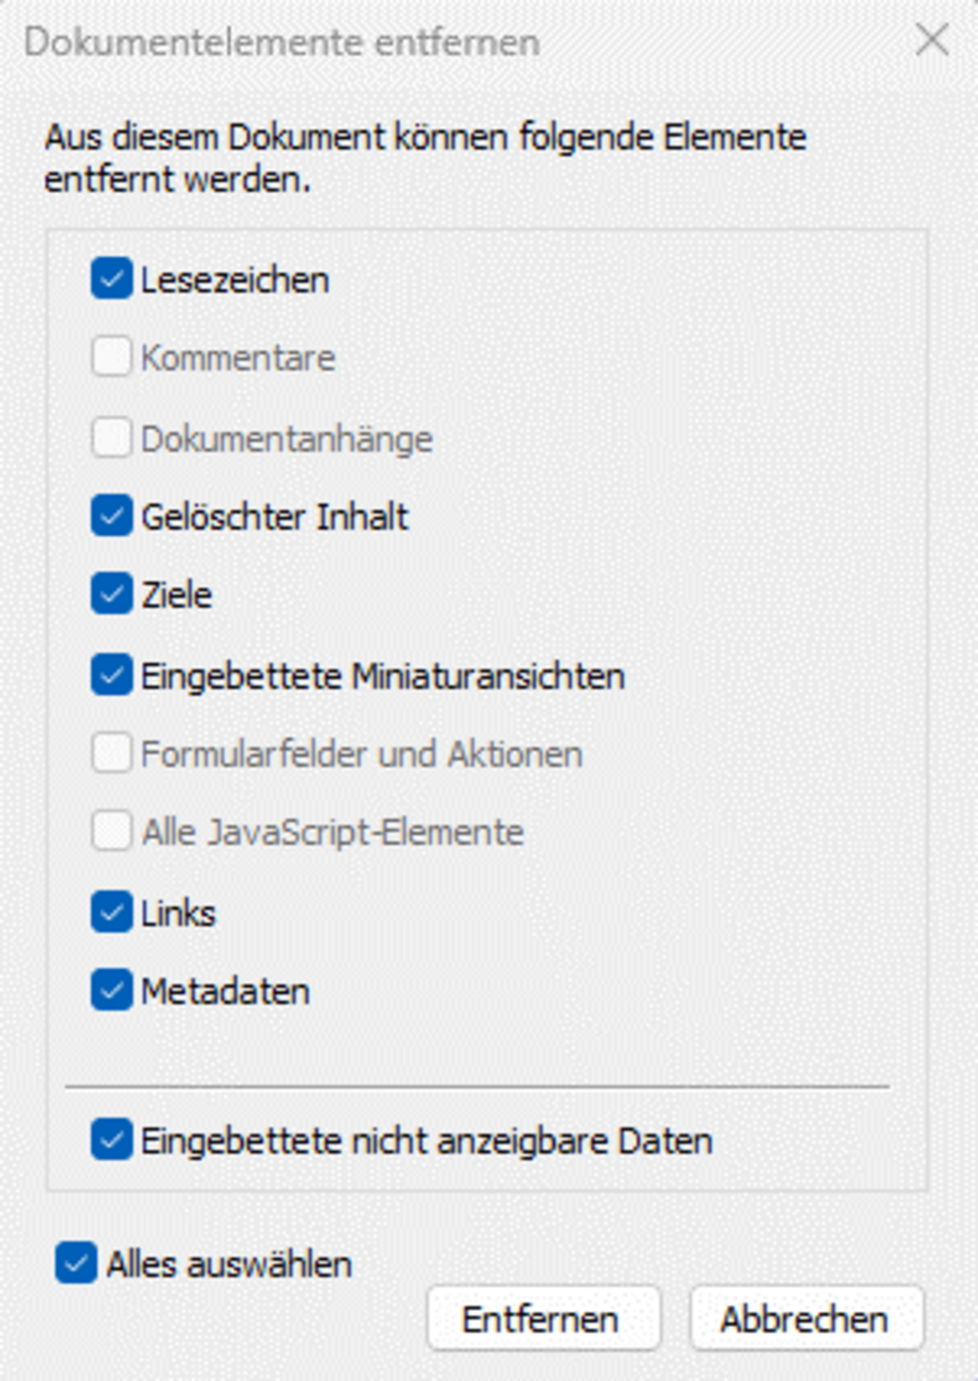This screenshot has width=978, height=1381.
Task: Untick the Metadaten checkbox
Action: [x=112, y=990]
